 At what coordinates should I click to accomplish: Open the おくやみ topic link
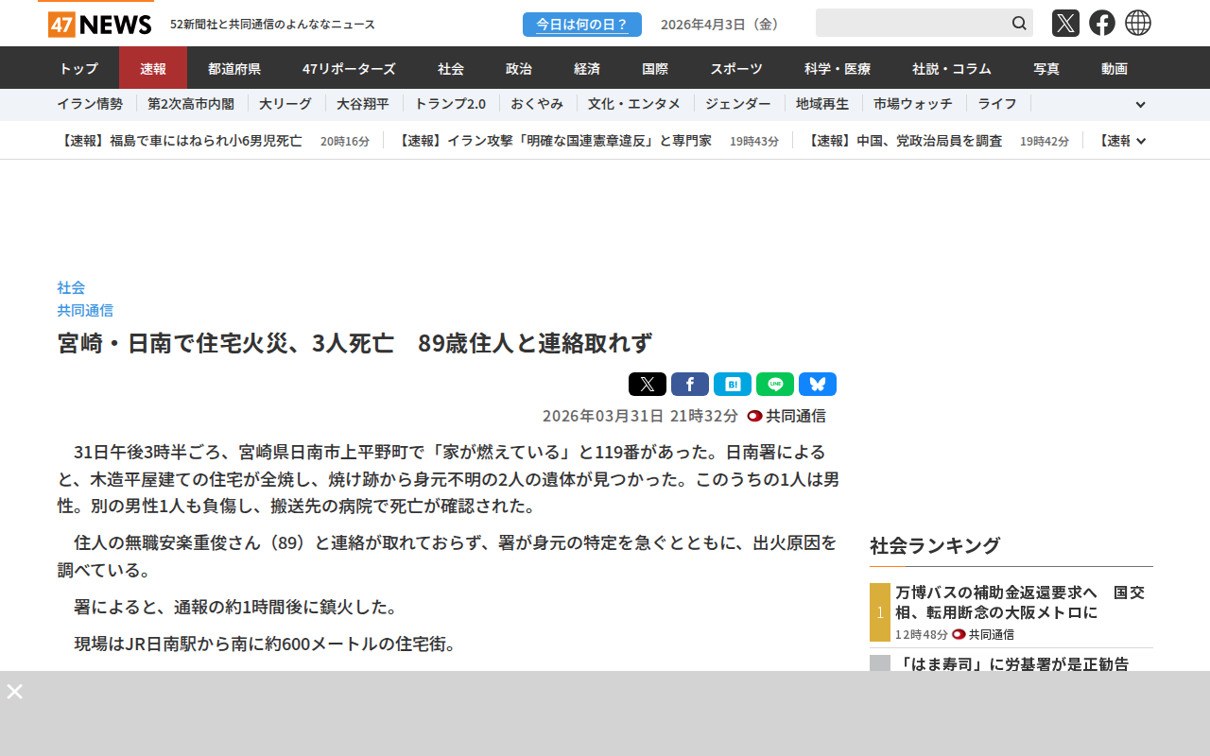537,104
